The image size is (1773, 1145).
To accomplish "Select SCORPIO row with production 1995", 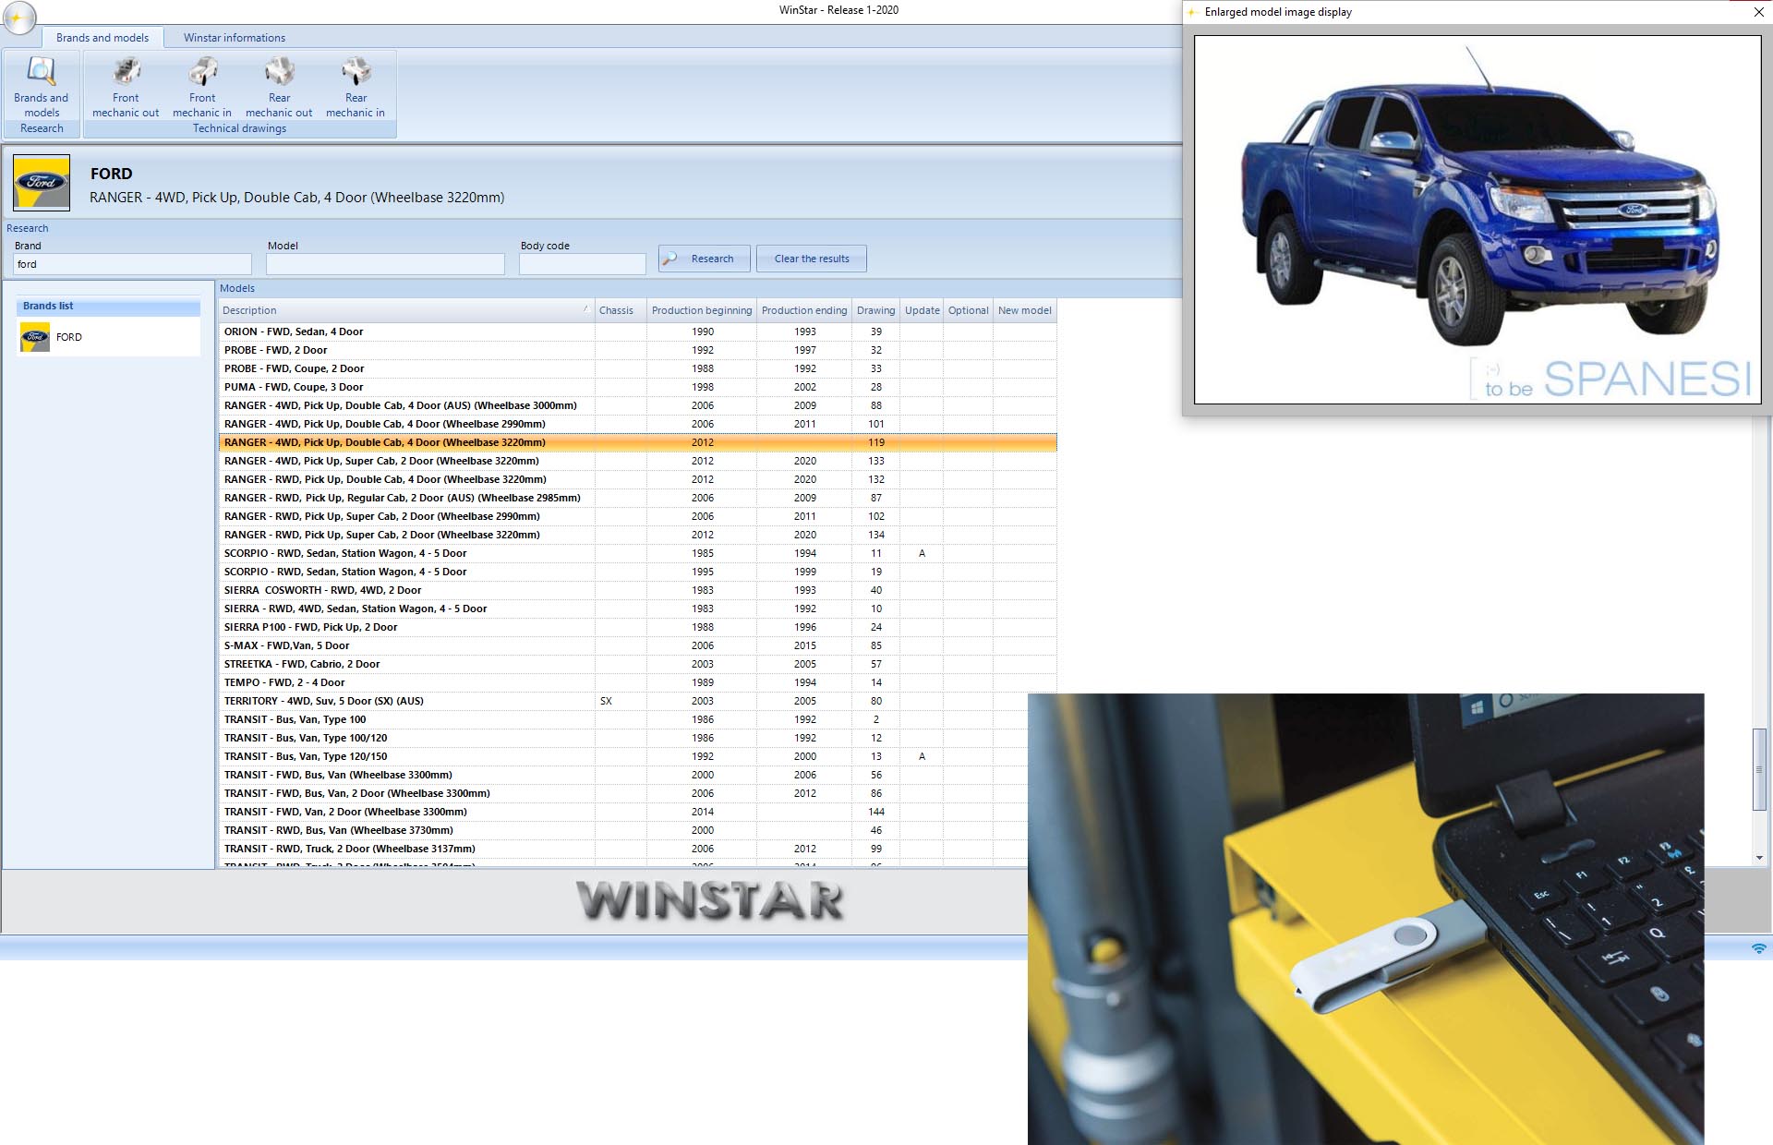I will coord(637,572).
